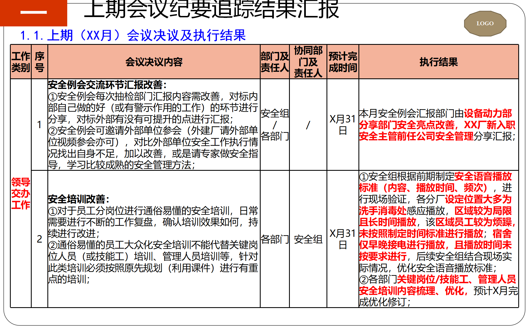Click the orange section number block '一'
Viewport: 529px width, 330px height.
tap(34, 13)
